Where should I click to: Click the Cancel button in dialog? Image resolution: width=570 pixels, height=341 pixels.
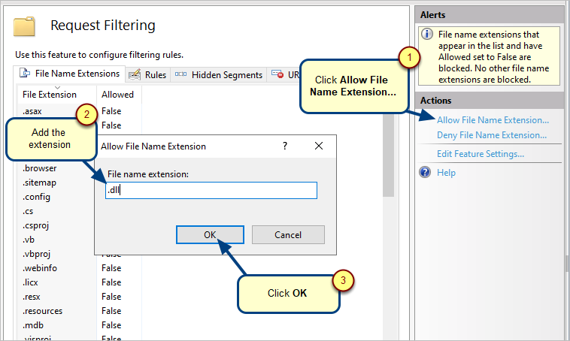[x=288, y=235]
